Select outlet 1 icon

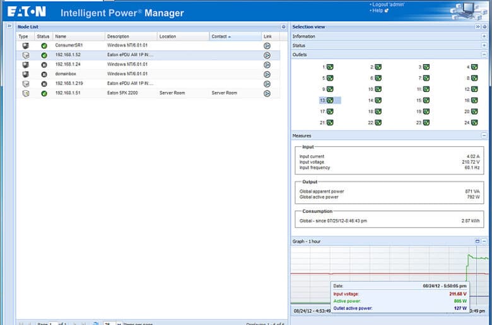[x=330, y=67]
